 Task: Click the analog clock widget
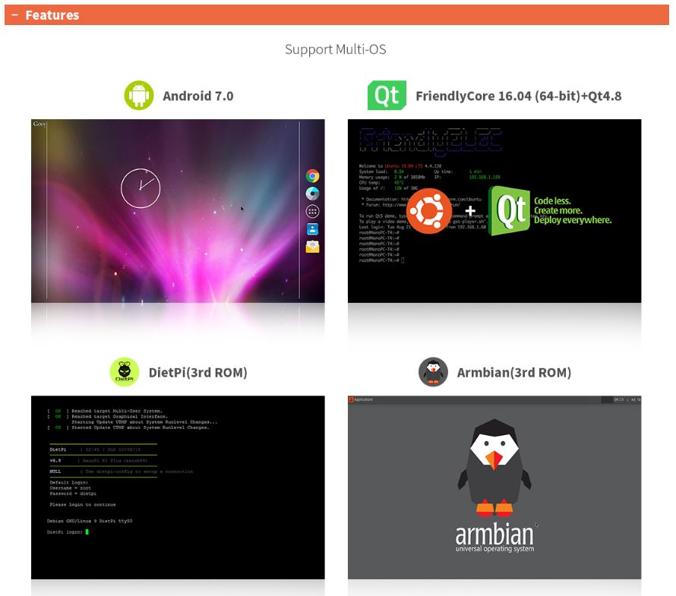point(141,188)
